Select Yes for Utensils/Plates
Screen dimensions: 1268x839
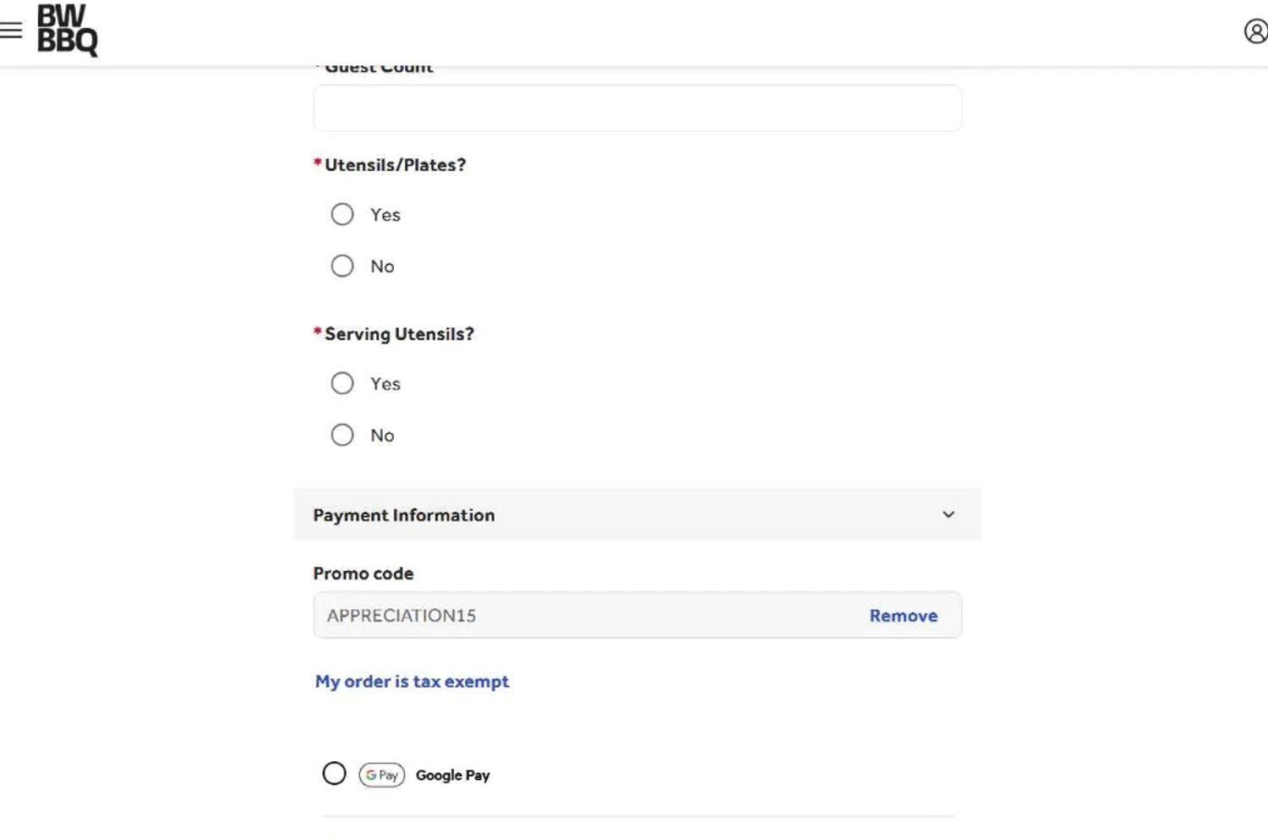[x=342, y=215]
